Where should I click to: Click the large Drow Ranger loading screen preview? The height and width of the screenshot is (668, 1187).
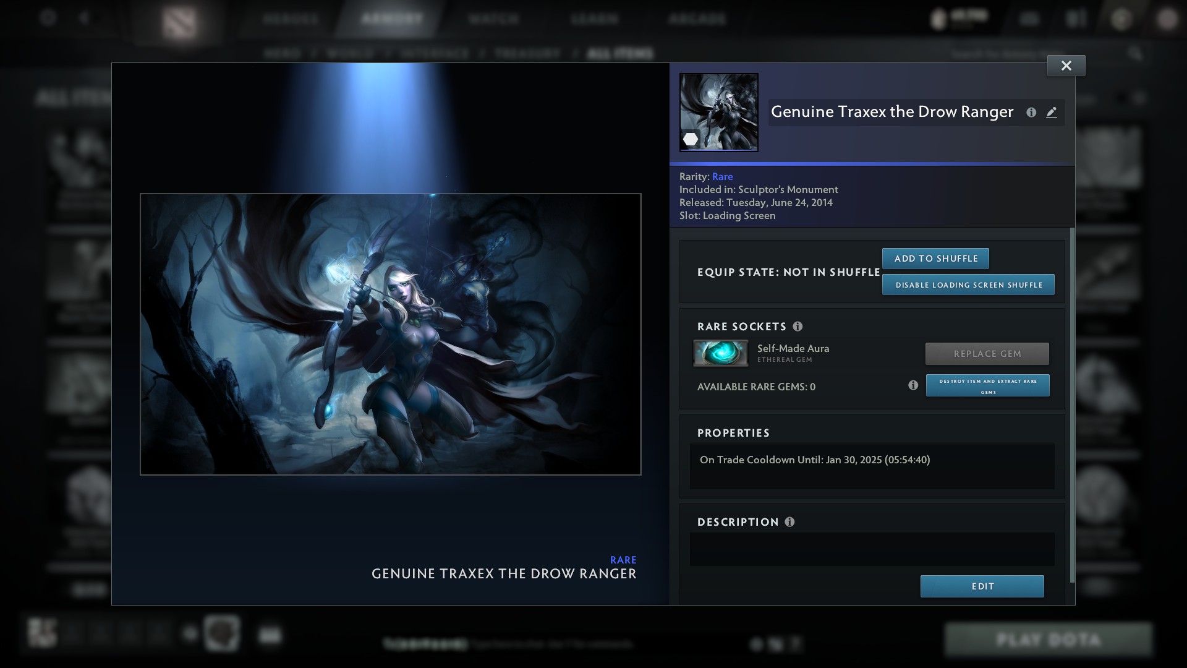[x=390, y=334]
